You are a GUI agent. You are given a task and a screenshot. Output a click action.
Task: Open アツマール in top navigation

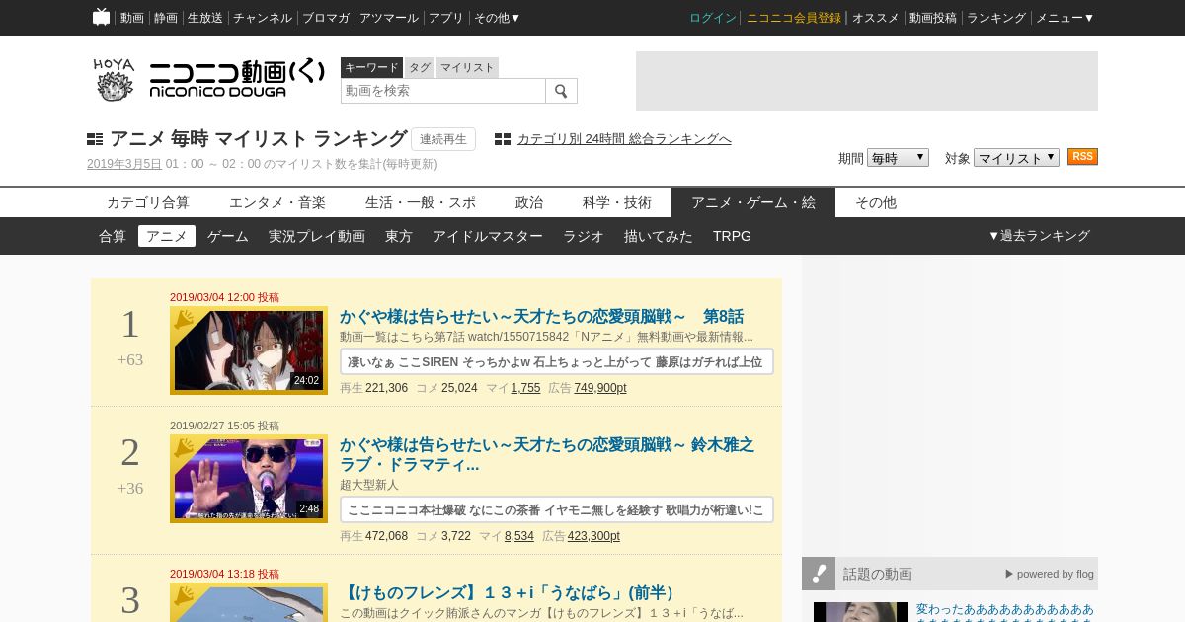pos(389,18)
